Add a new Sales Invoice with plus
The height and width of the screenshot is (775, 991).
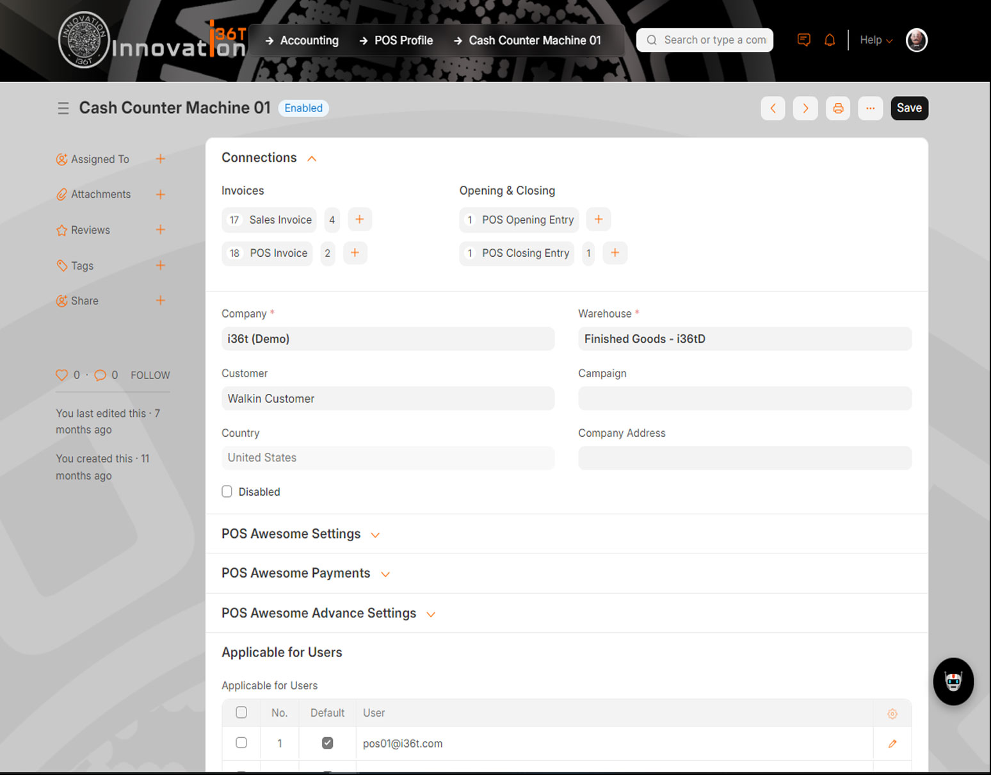(360, 220)
